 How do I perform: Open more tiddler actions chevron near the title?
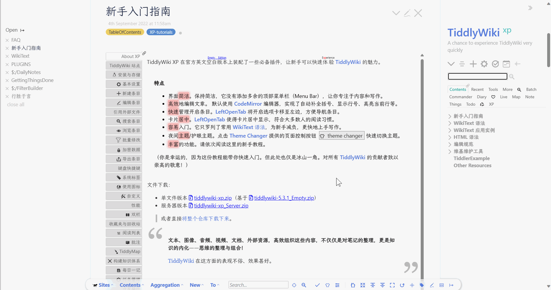point(396,13)
